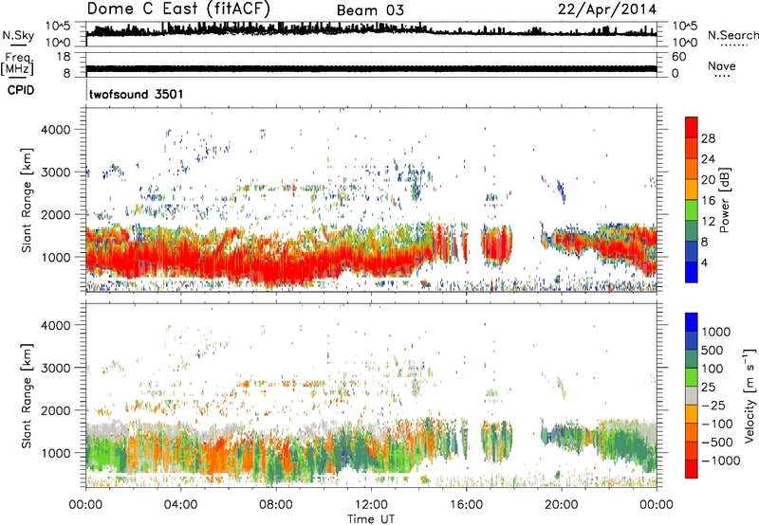The height and width of the screenshot is (525, 759).
Task: Click the "20:00" time axis label
Action: tap(562, 505)
